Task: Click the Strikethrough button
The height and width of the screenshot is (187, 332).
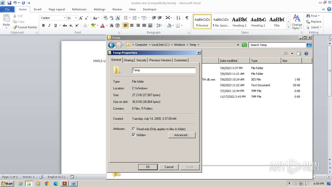Action: [x=65, y=25]
